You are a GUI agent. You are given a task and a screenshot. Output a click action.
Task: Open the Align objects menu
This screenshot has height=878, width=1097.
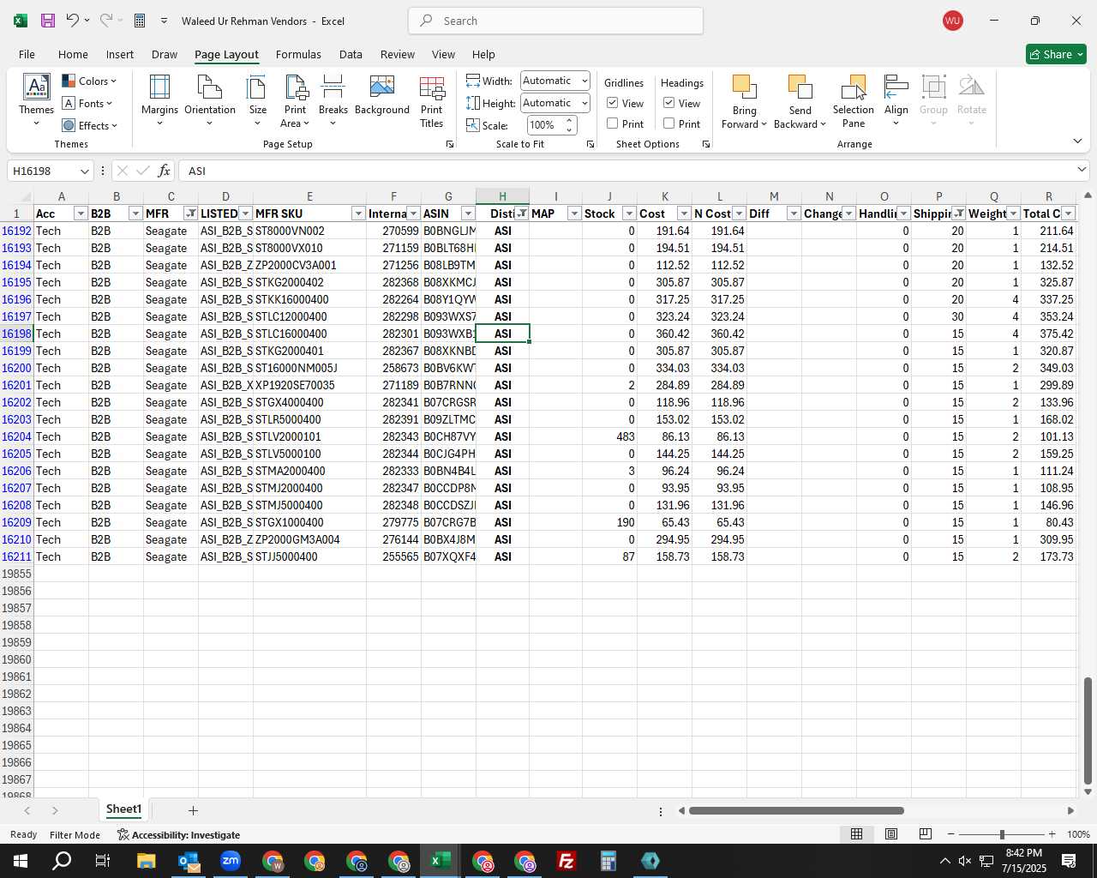896,100
